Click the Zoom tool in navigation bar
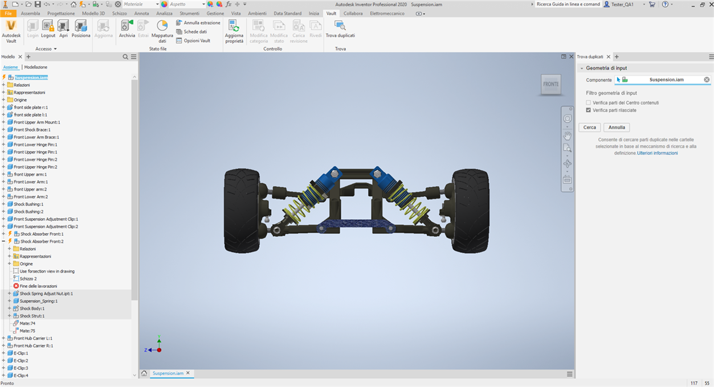The width and height of the screenshot is (714, 387). [x=567, y=148]
